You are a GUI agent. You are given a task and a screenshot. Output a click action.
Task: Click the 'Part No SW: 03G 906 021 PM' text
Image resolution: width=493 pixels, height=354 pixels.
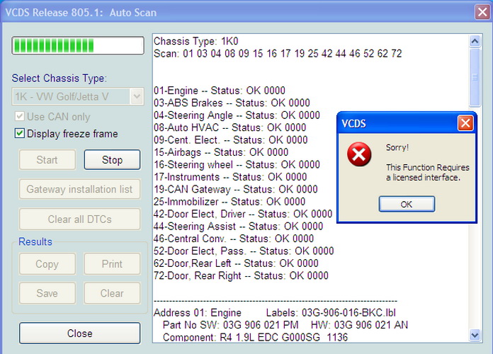click(x=230, y=325)
